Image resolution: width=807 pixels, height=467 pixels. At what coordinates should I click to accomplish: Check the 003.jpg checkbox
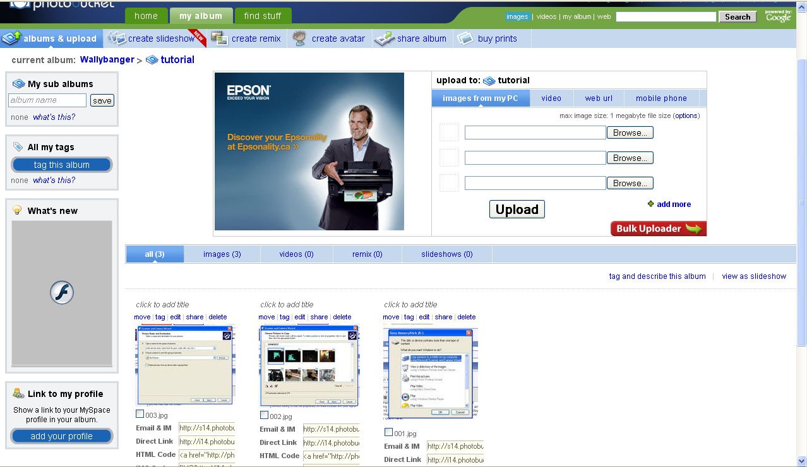click(140, 414)
